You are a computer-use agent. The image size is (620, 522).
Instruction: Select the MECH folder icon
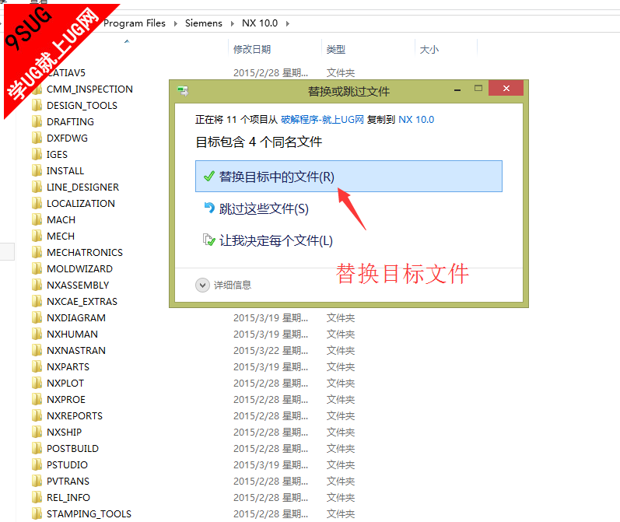[37, 236]
